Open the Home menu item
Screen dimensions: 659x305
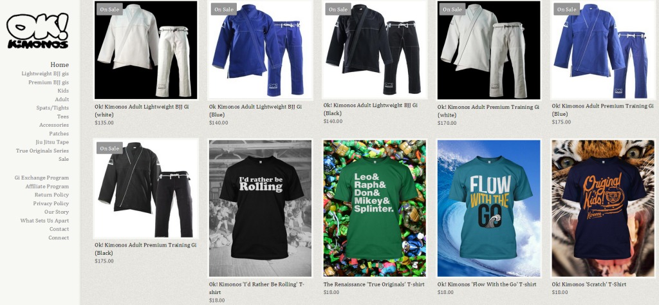pyautogui.click(x=60, y=65)
